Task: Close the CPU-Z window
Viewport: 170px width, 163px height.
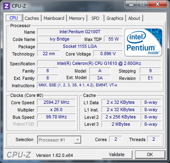Action: [x=157, y=4]
